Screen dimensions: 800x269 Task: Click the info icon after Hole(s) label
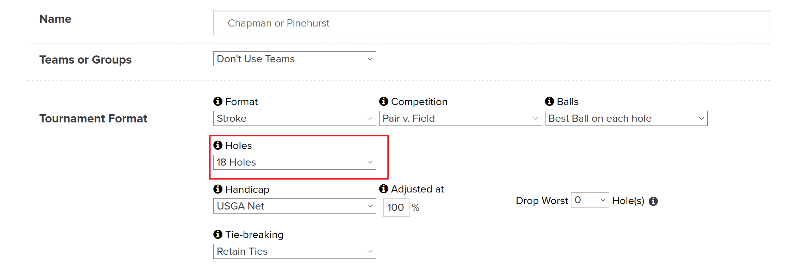point(653,201)
